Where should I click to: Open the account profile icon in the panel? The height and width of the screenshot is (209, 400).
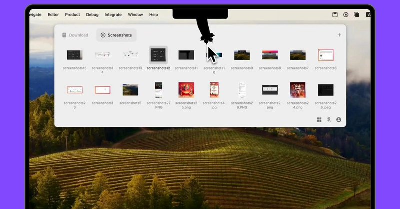click(x=339, y=120)
